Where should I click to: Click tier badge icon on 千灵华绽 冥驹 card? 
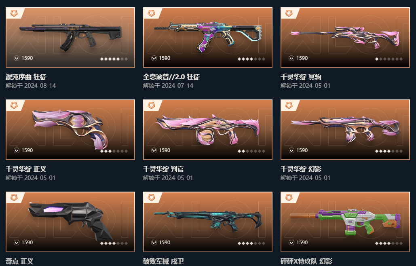point(289,13)
